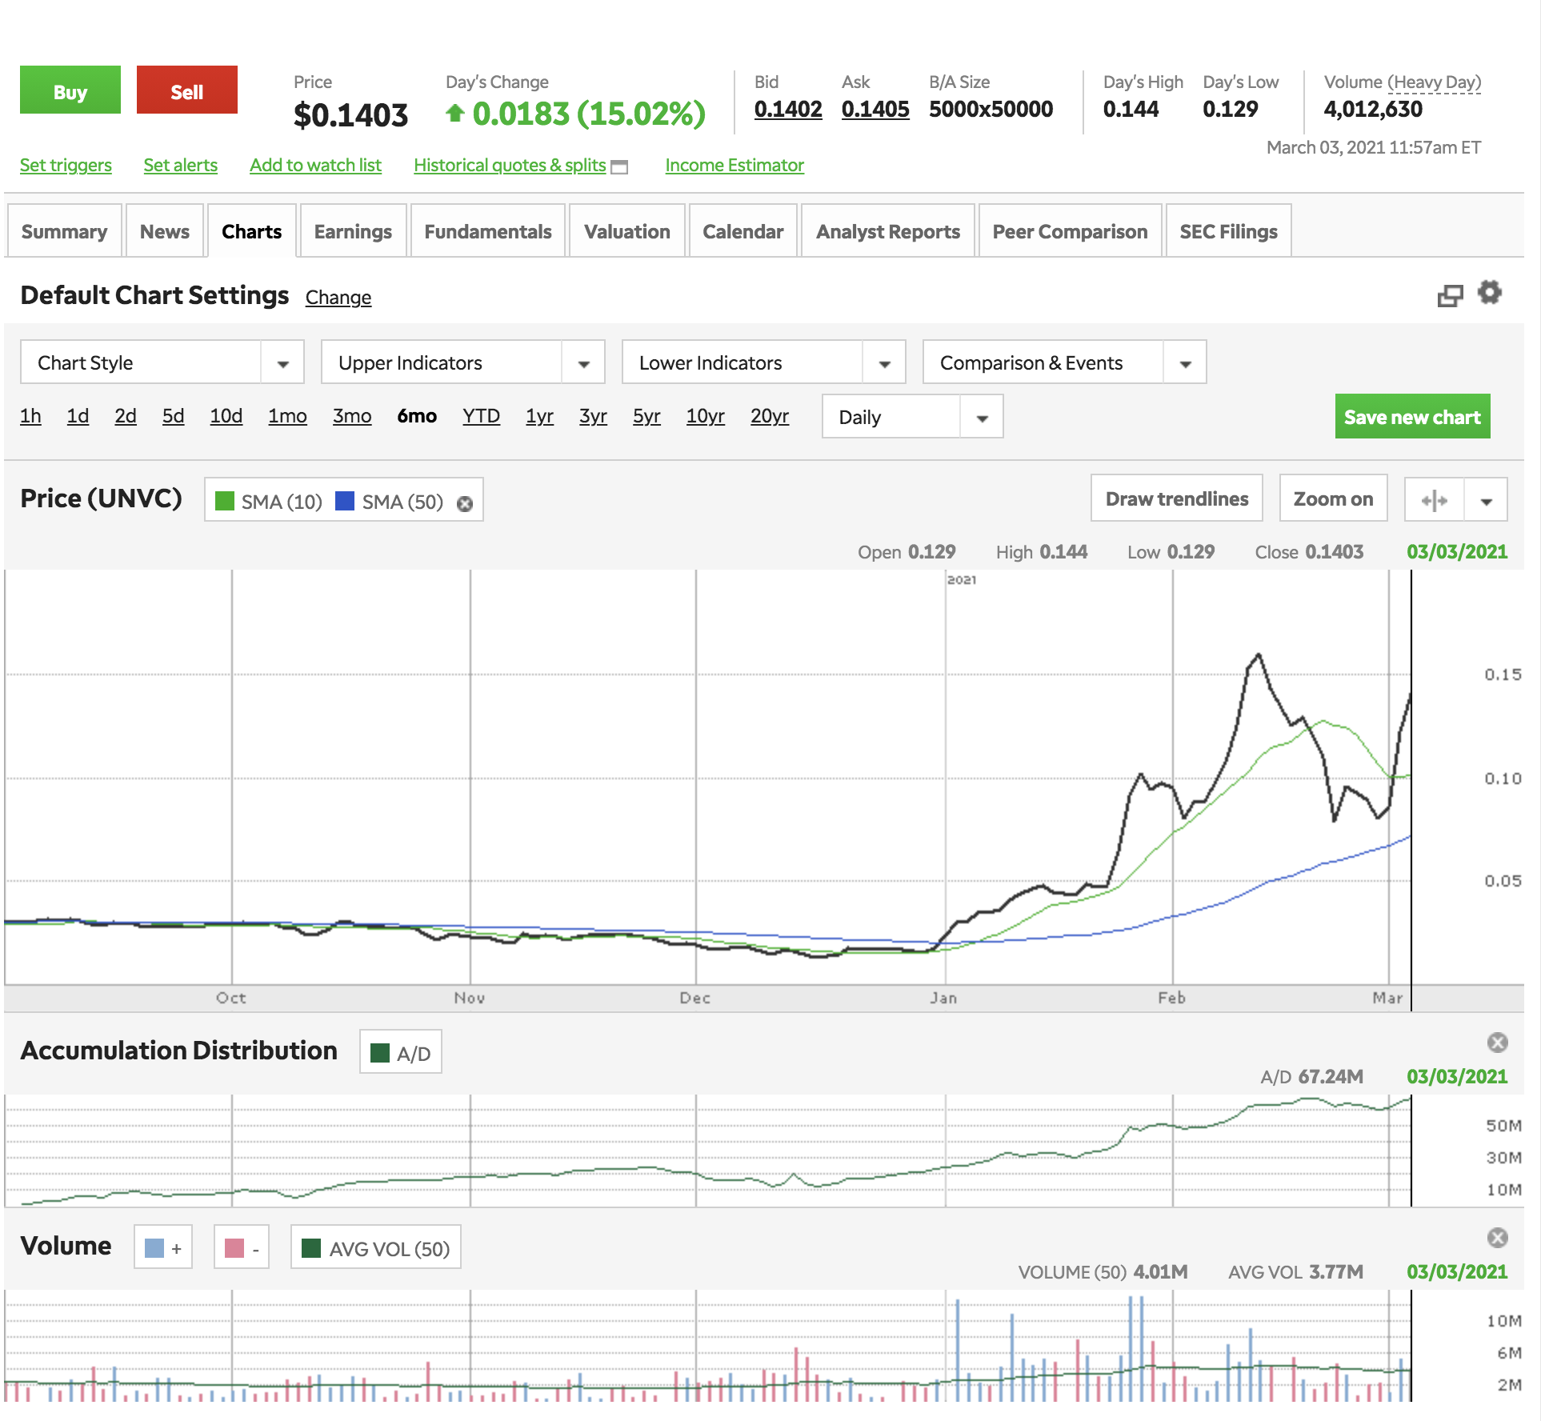Click the SMA (50) blue swatch
Image resolution: width=1541 pixels, height=1421 pixels.
pos(345,501)
